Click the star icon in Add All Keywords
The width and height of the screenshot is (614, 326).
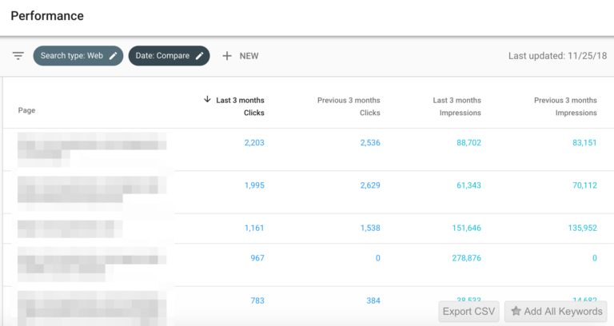click(x=516, y=311)
